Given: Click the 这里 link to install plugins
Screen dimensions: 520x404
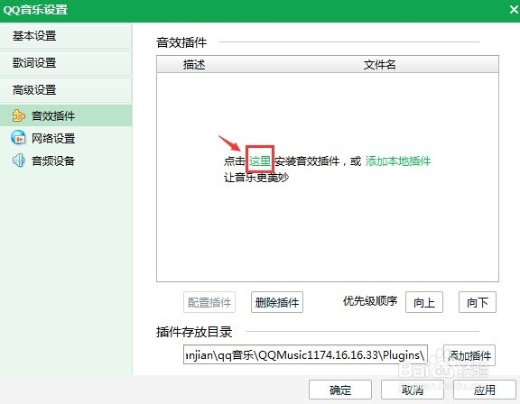Looking at the screenshot, I should pyautogui.click(x=260, y=161).
